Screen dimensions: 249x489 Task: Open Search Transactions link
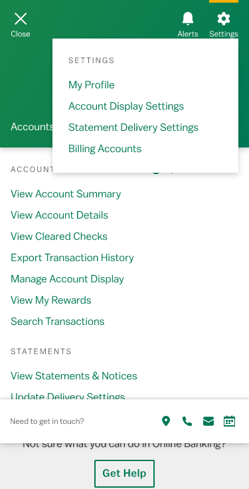pos(57,321)
